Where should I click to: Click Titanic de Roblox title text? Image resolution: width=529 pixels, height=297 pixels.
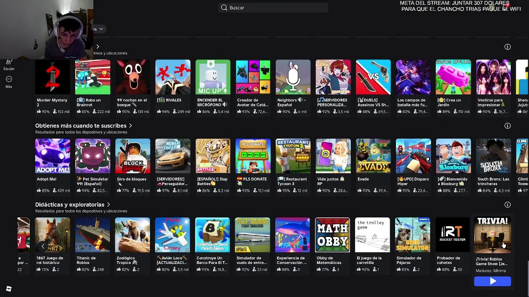pos(86,260)
